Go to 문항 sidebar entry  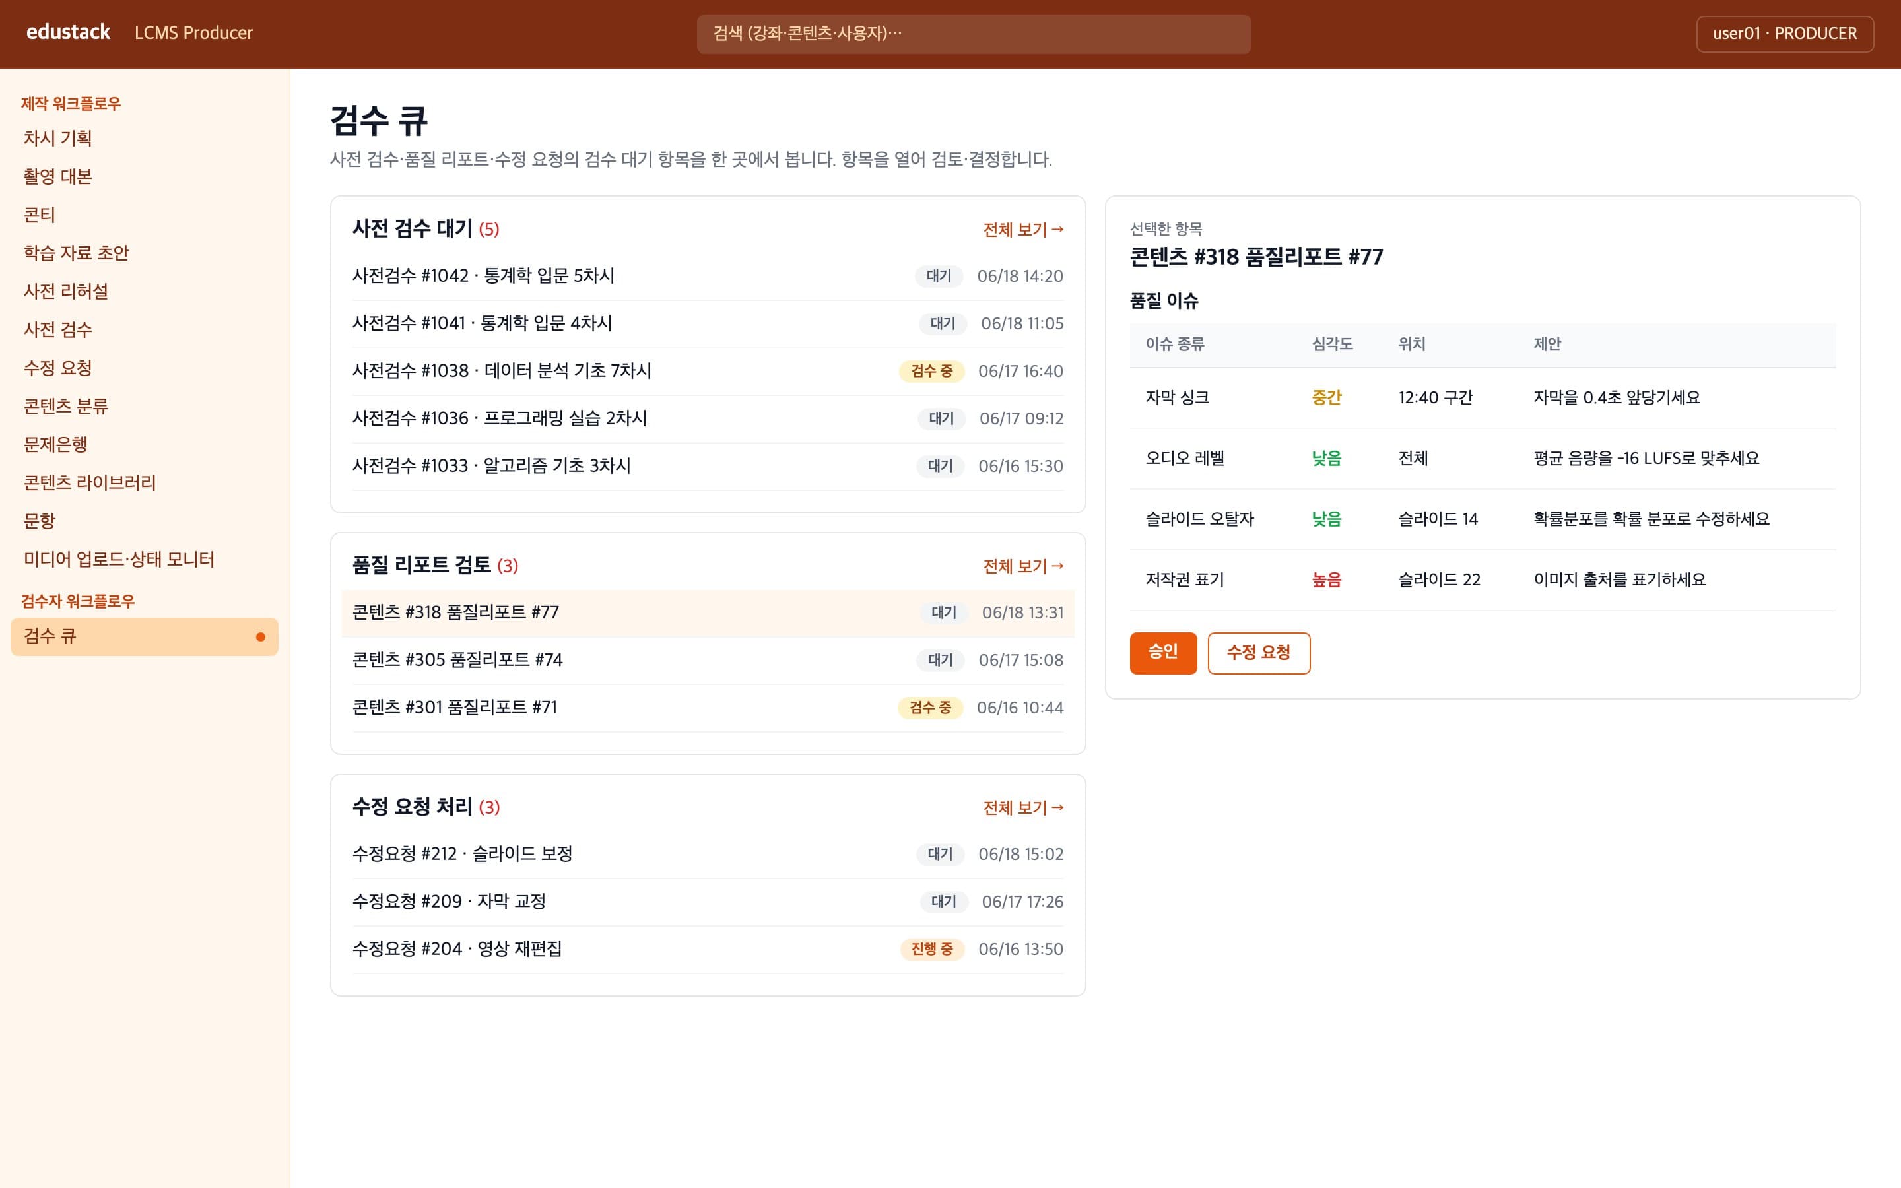tap(145, 521)
